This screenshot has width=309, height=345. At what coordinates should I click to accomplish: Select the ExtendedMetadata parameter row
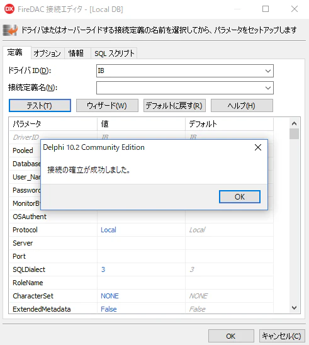(x=141, y=308)
